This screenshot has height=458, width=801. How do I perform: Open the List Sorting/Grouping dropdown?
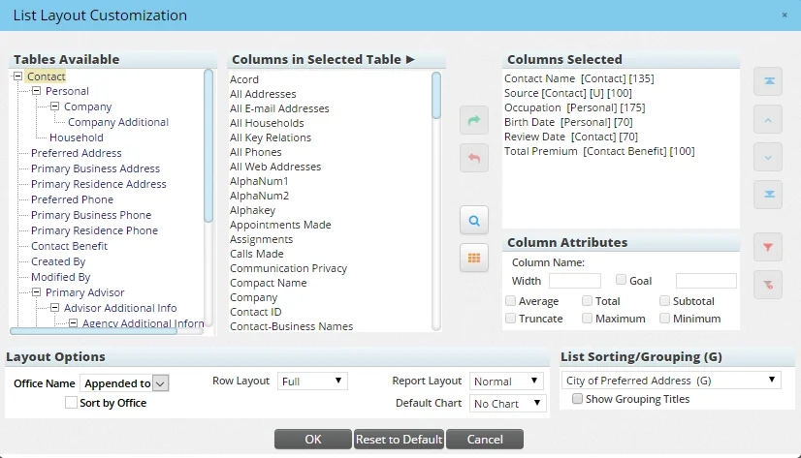[671, 381]
